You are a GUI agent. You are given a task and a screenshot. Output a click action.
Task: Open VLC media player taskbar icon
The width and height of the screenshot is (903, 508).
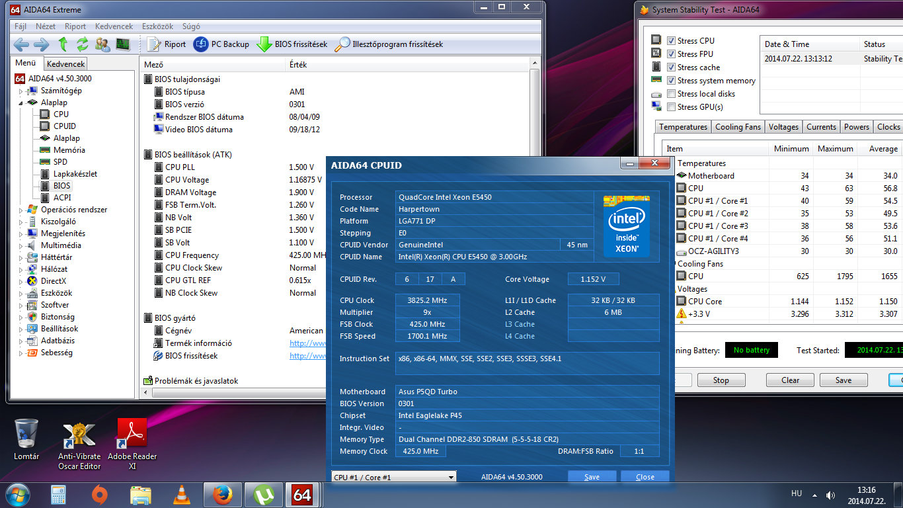(181, 495)
